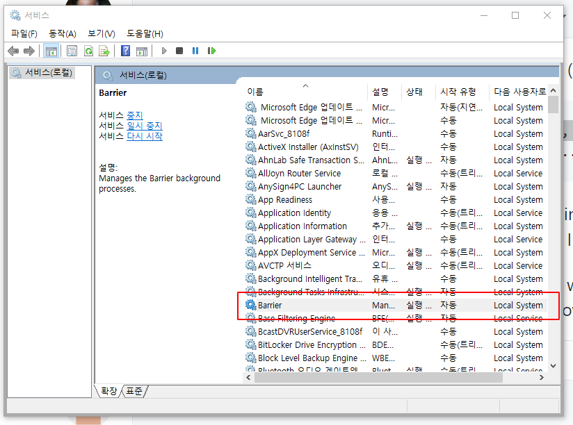Click the Forward arrow toolbar icon
The image size is (573, 425).
click(29, 51)
